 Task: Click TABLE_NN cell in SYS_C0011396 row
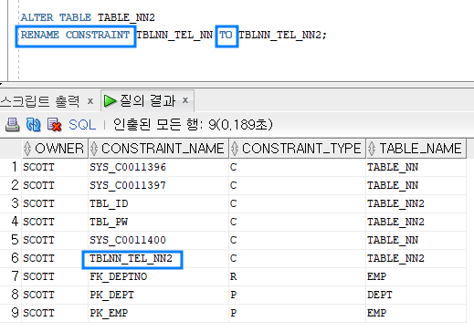point(416,167)
